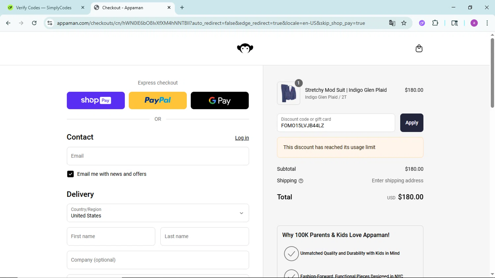495x278 pixels.
Task: Open a new browser tab
Action: click(x=182, y=8)
